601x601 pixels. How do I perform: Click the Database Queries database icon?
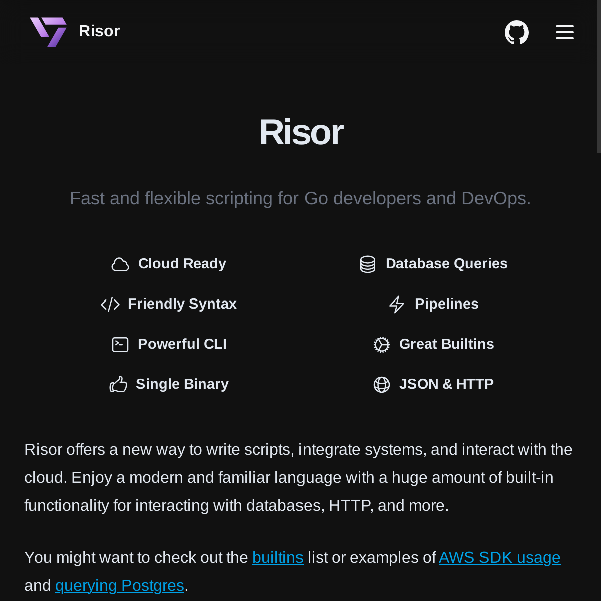tap(368, 264)
